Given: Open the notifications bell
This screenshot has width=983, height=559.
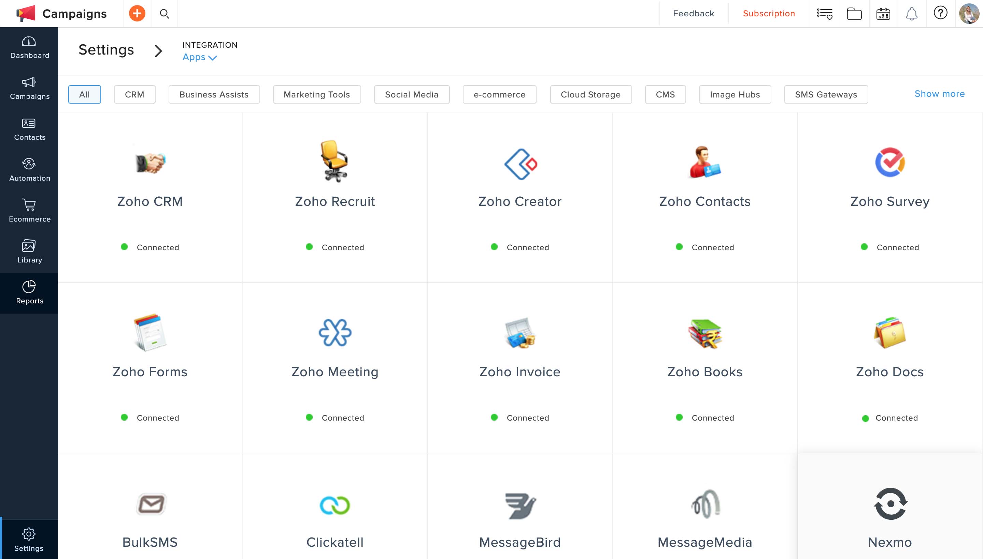Looking at the screenshot, I should coord(911,13).
